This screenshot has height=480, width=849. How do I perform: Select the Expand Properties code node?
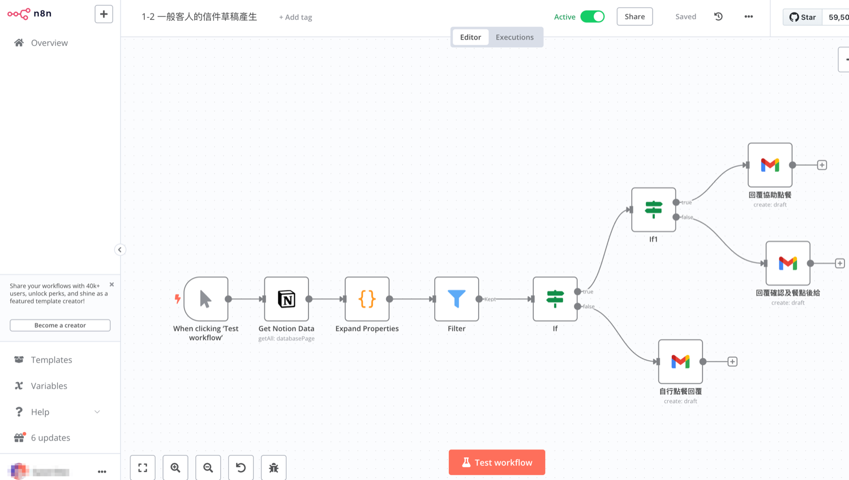click(367, 299)
